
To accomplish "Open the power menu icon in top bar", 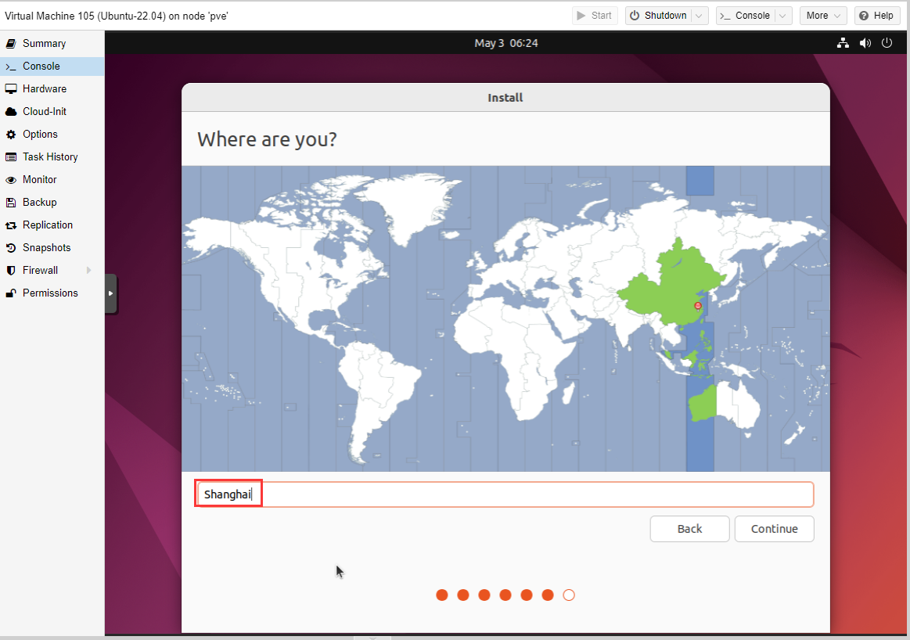I will 887,43.
